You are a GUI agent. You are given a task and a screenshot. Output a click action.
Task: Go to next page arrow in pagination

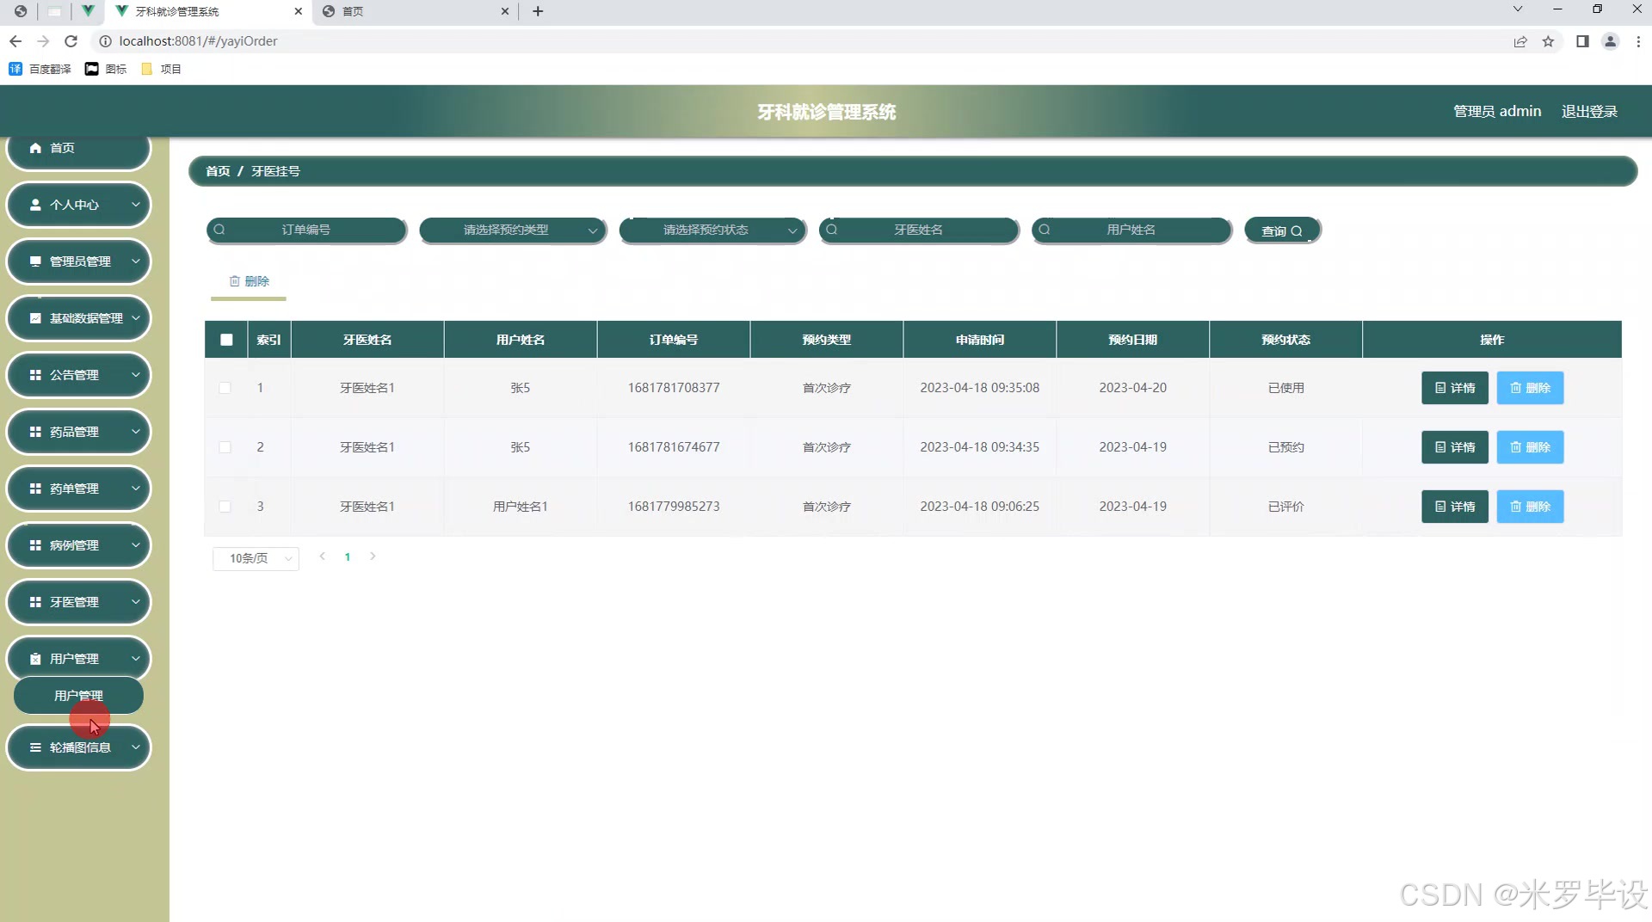[373, 556]
